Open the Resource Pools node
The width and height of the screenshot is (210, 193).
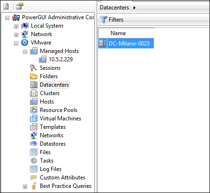coord(59,110)
